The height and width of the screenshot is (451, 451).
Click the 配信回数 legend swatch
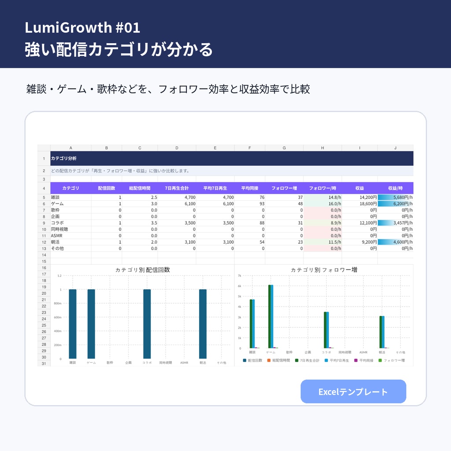[x=244, y=360]
